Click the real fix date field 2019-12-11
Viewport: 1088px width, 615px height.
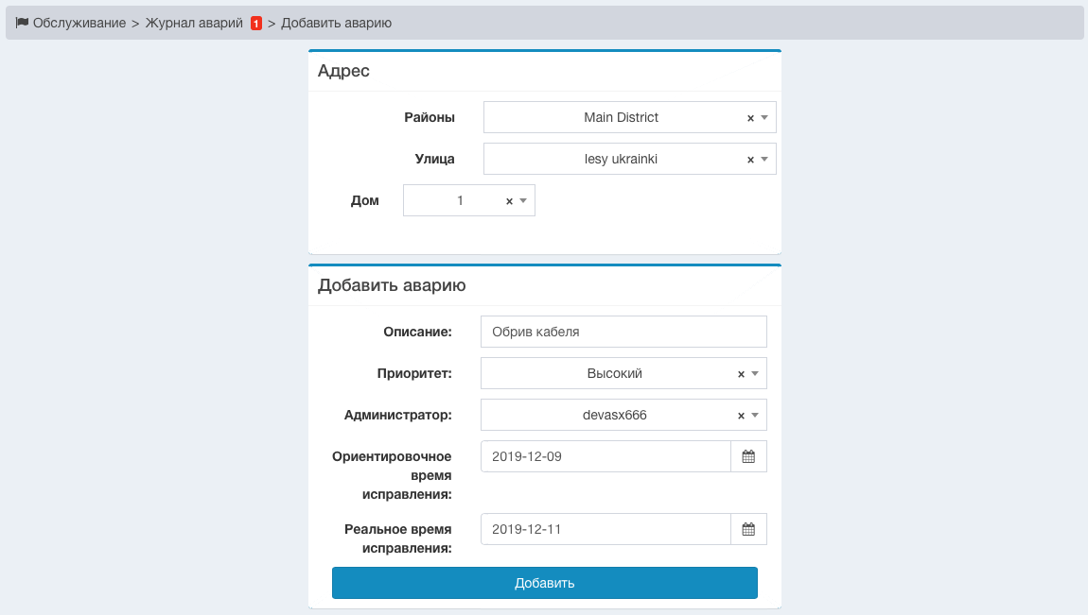click(x=605, y=529)
